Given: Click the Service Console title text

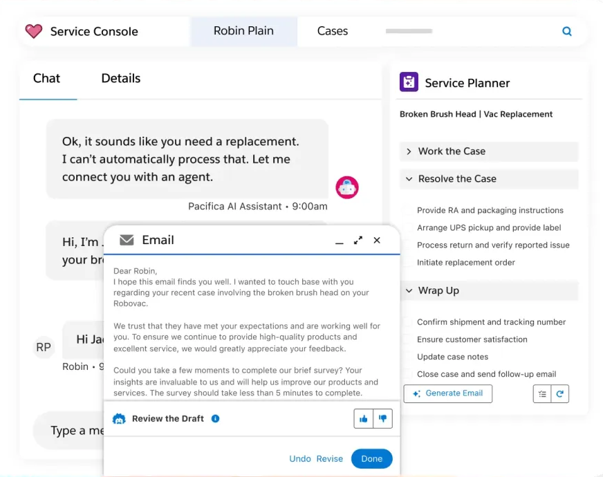Looking at the screenshot, I should click(94, 32).
